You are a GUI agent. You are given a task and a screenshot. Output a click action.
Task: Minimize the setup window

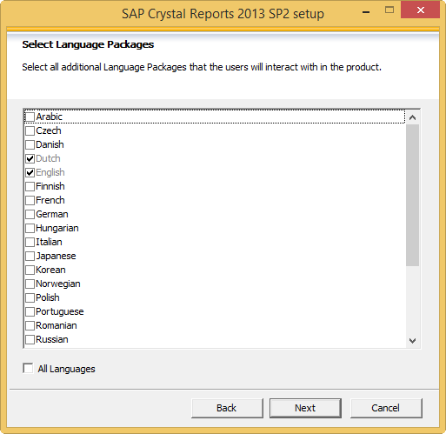point(366,11)
